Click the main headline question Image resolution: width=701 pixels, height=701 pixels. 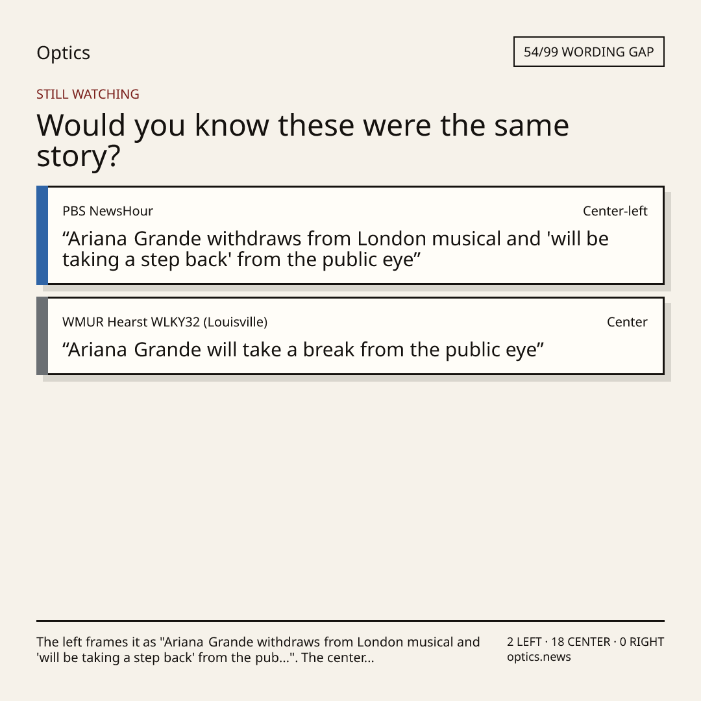302,140
